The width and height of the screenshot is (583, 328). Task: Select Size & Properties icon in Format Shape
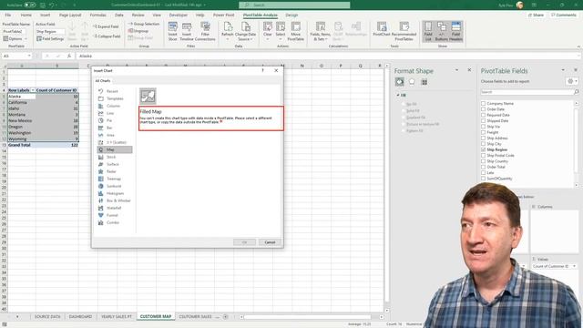point(424,82)
